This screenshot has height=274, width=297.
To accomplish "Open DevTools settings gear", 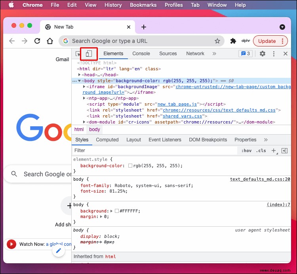I will pos(262,54).
